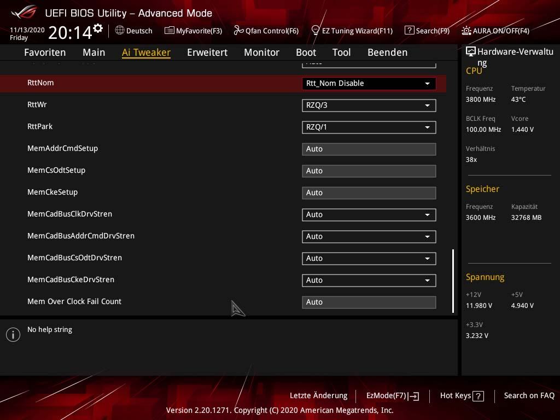Image resolution: width=560 pixels, height=420 pixels.
Task: Expand RttWr dropdown set to RZQ/3
Action: [369, 106]
